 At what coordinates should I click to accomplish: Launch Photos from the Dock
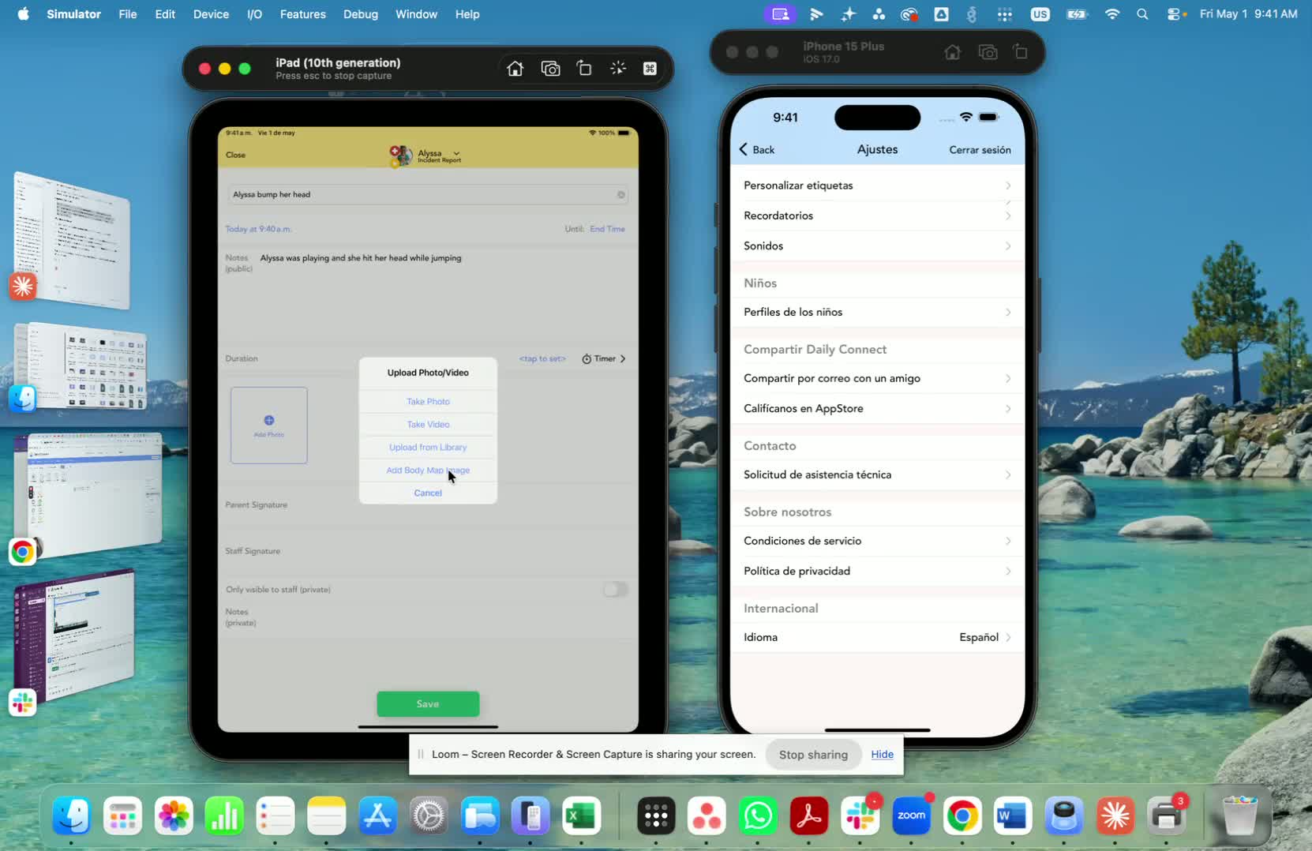point(174,815)
